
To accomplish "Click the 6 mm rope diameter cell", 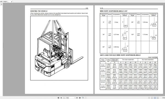I will [x=103, y=66].
